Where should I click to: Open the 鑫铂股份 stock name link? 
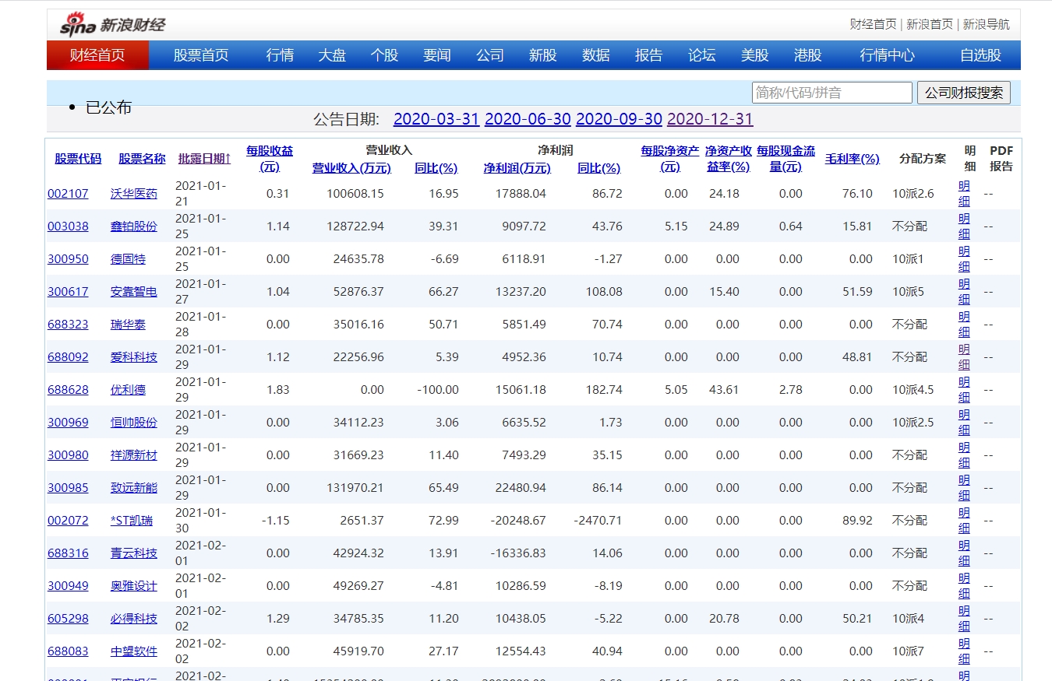pos(133,226)
